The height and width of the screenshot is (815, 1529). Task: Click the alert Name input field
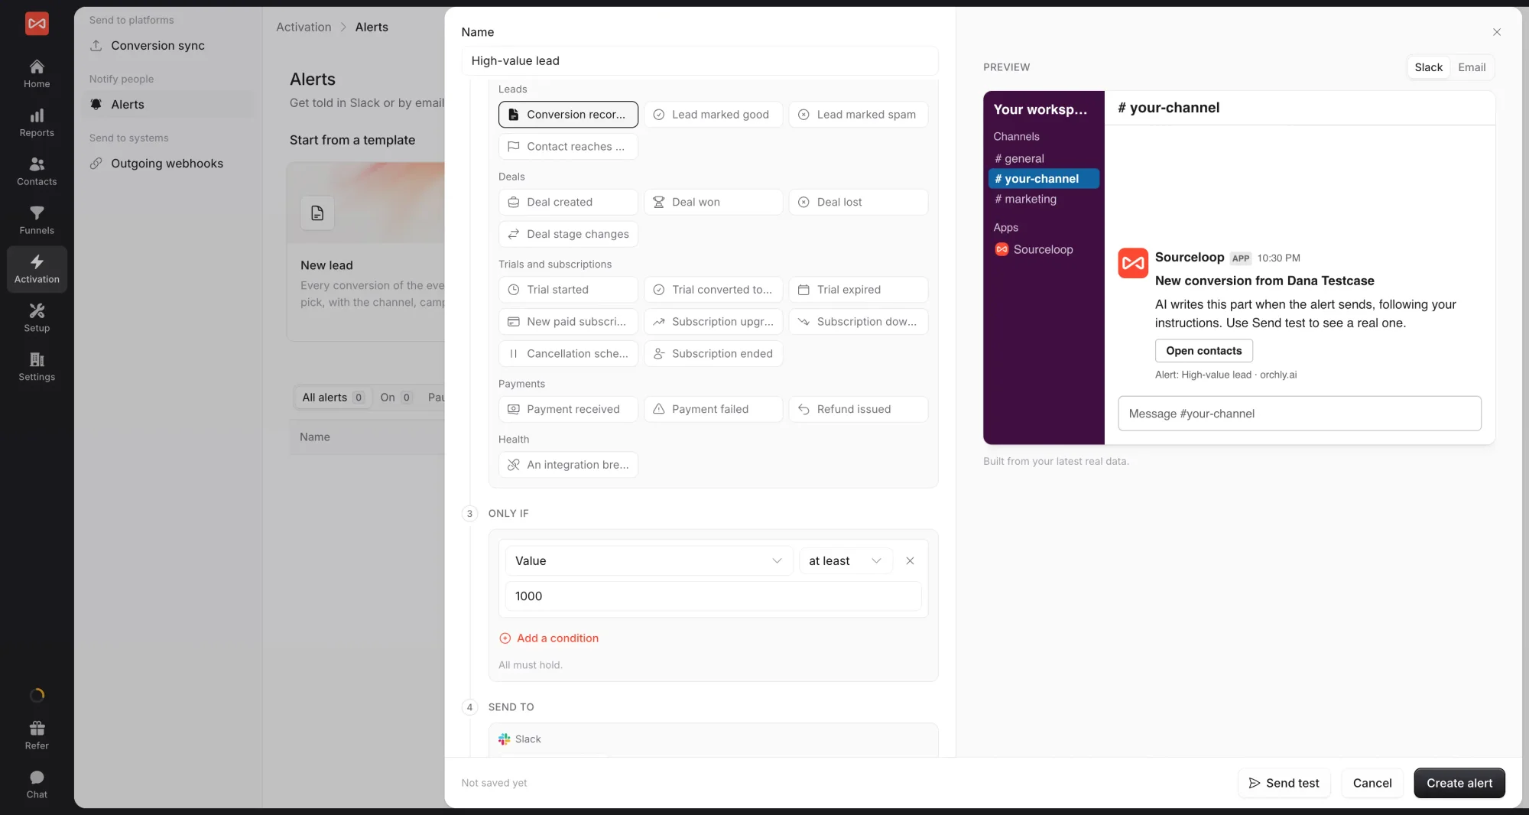click(x=700, y=61)
